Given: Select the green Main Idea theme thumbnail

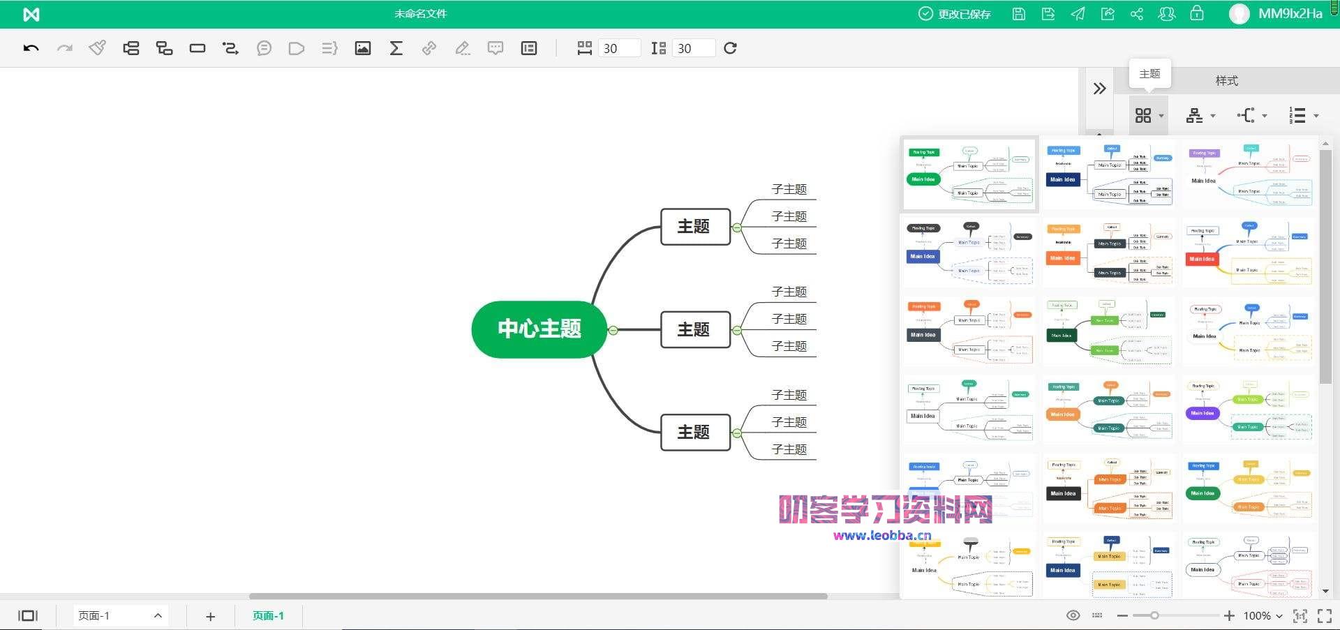Looking at the screenshot, I should pos(969,174).
